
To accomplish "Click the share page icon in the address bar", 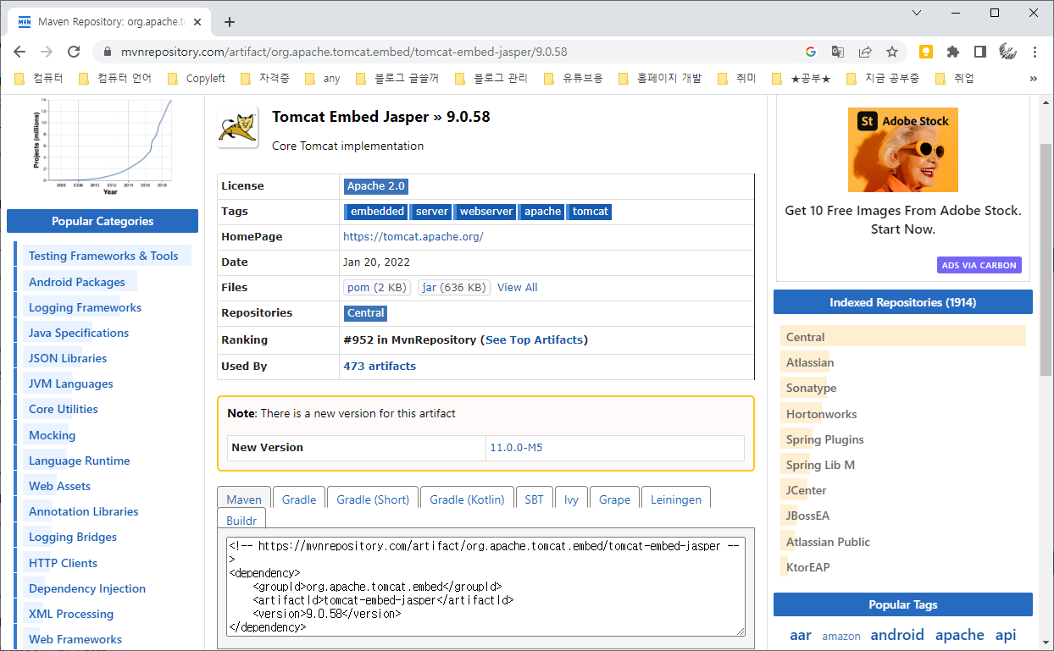I will pos(865,52).
